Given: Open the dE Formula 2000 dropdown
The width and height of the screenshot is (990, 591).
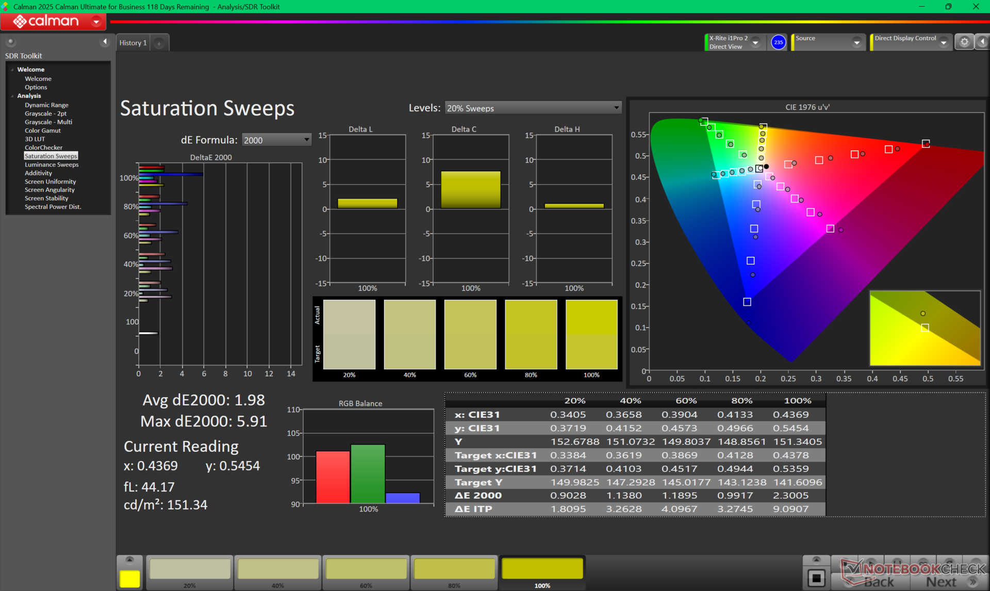Looking at the screenshot, I should pyautogui.click(x=276, y=140).
